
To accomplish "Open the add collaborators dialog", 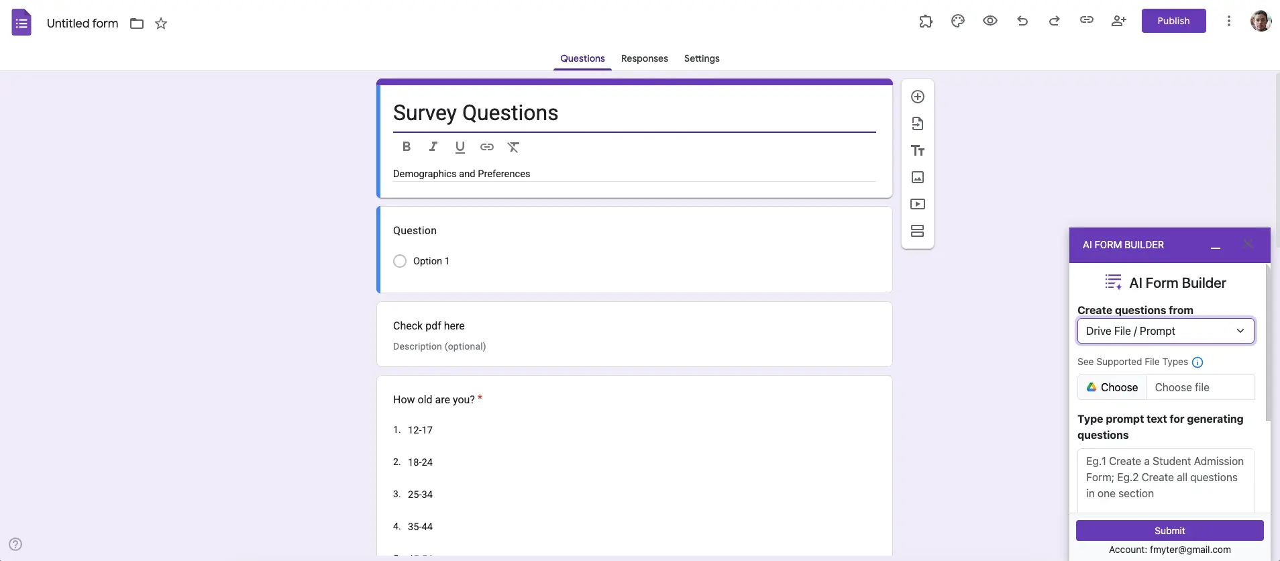I will pos(1119,21).
